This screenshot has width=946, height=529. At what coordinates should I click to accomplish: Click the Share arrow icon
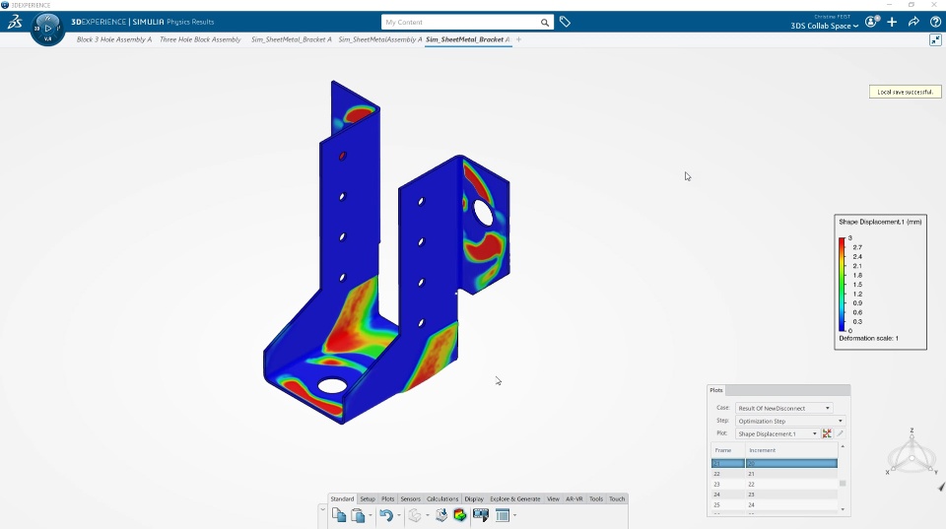(x=913, y=22)
